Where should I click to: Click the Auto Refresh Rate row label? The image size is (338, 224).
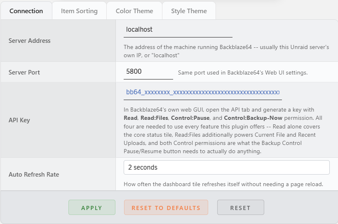click(34, 175)
